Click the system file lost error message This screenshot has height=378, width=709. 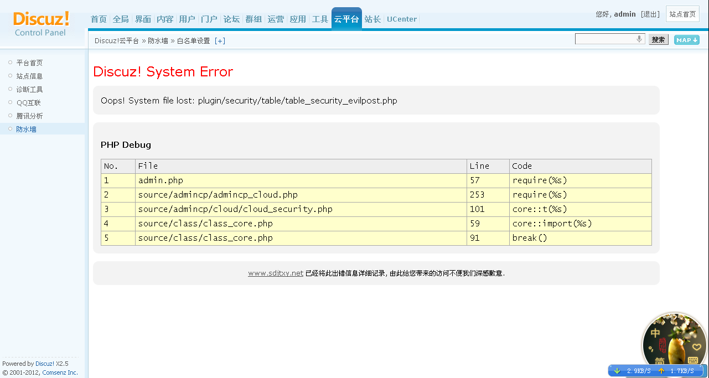pos(249,101)
